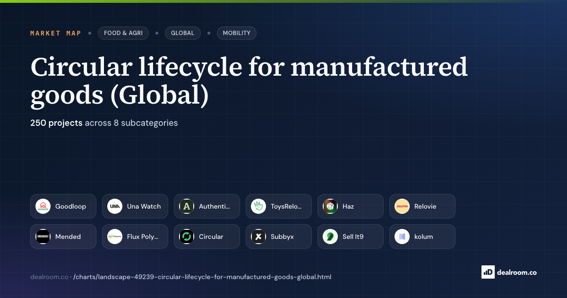Image resolution: width=567 pixels, height=298 pixels.
Task: Select the FOOD & AGRI tag
Action: click(x=123, y=33)
